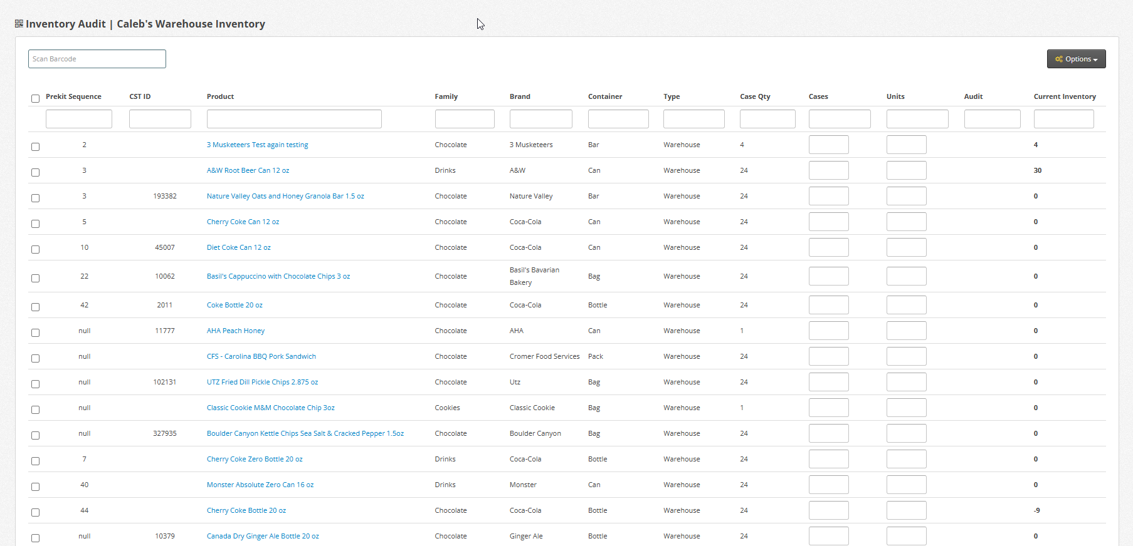Check the 3 Musketeers Test again testing row

35,147
